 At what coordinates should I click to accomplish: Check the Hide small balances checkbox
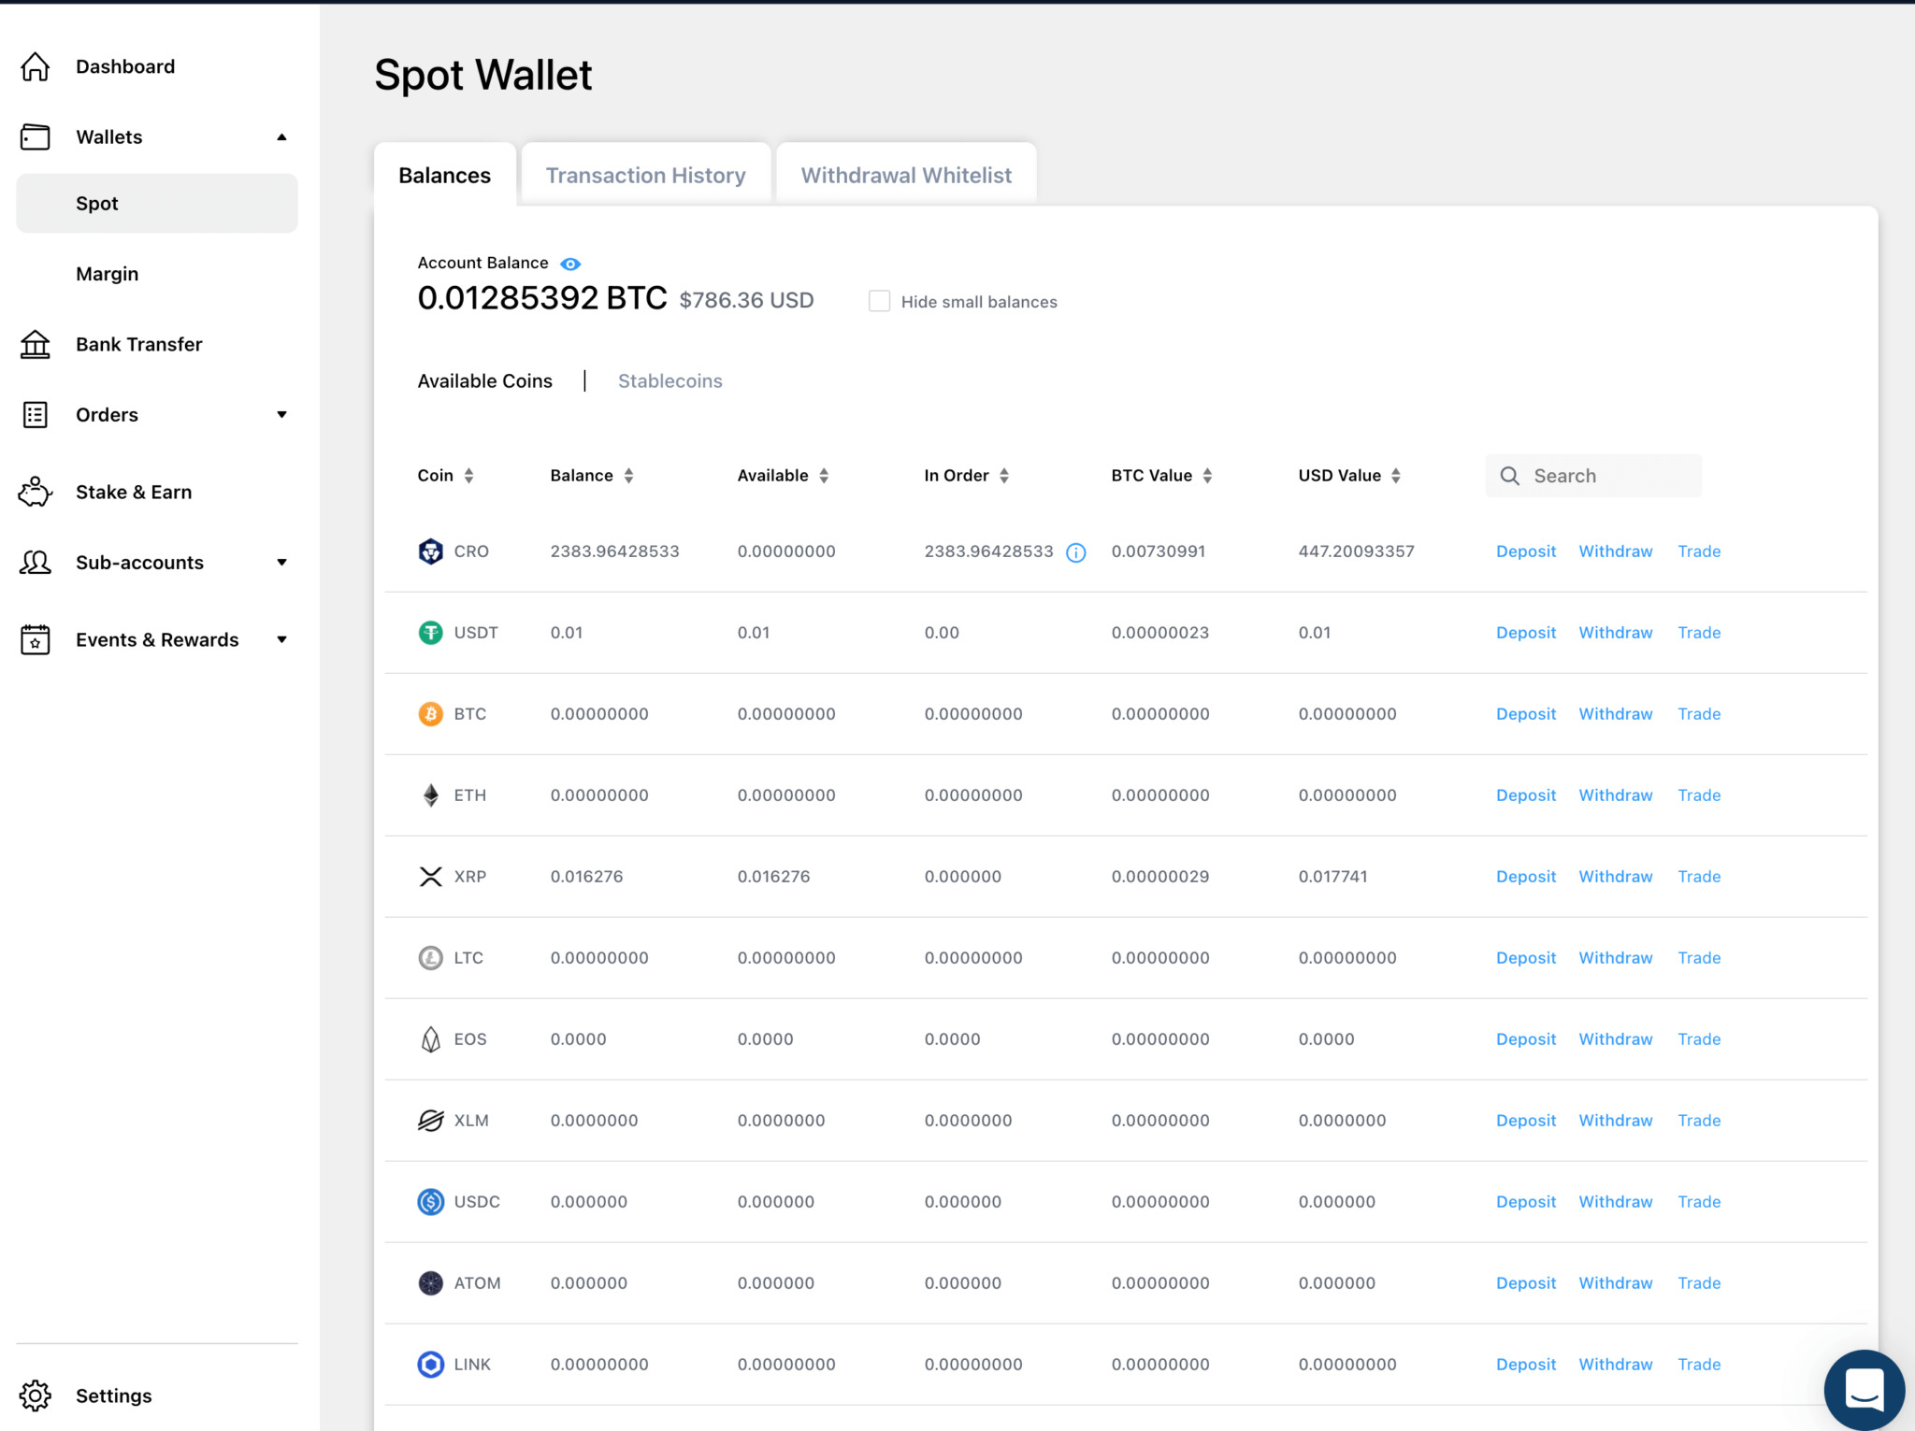(x=879, y=301)
